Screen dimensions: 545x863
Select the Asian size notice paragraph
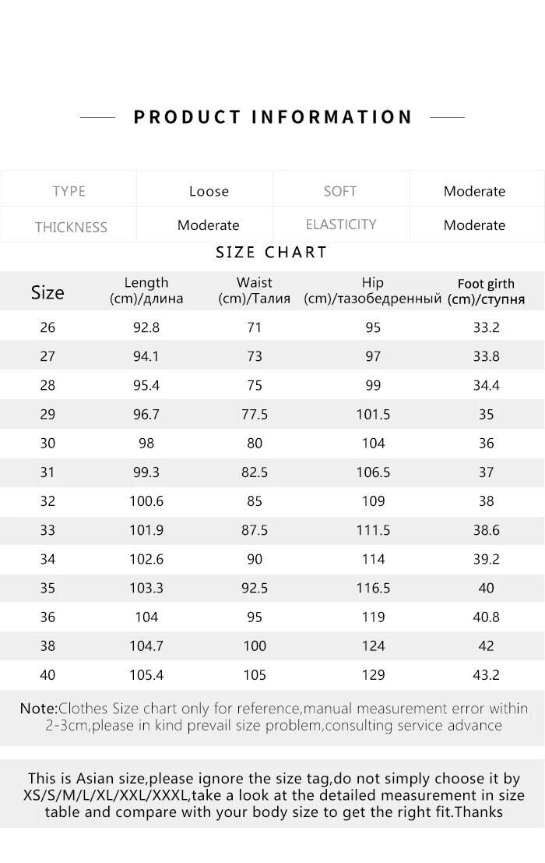[x=273, y=795]
